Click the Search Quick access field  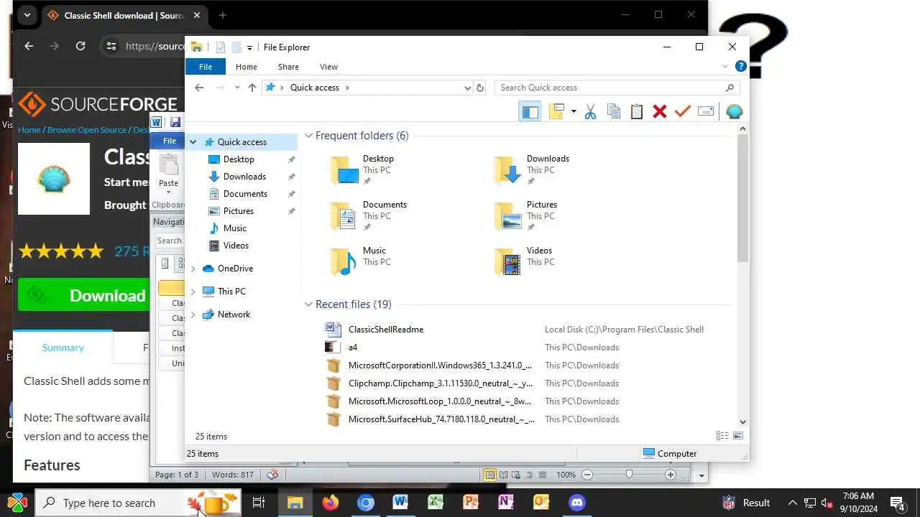[617, 88]
